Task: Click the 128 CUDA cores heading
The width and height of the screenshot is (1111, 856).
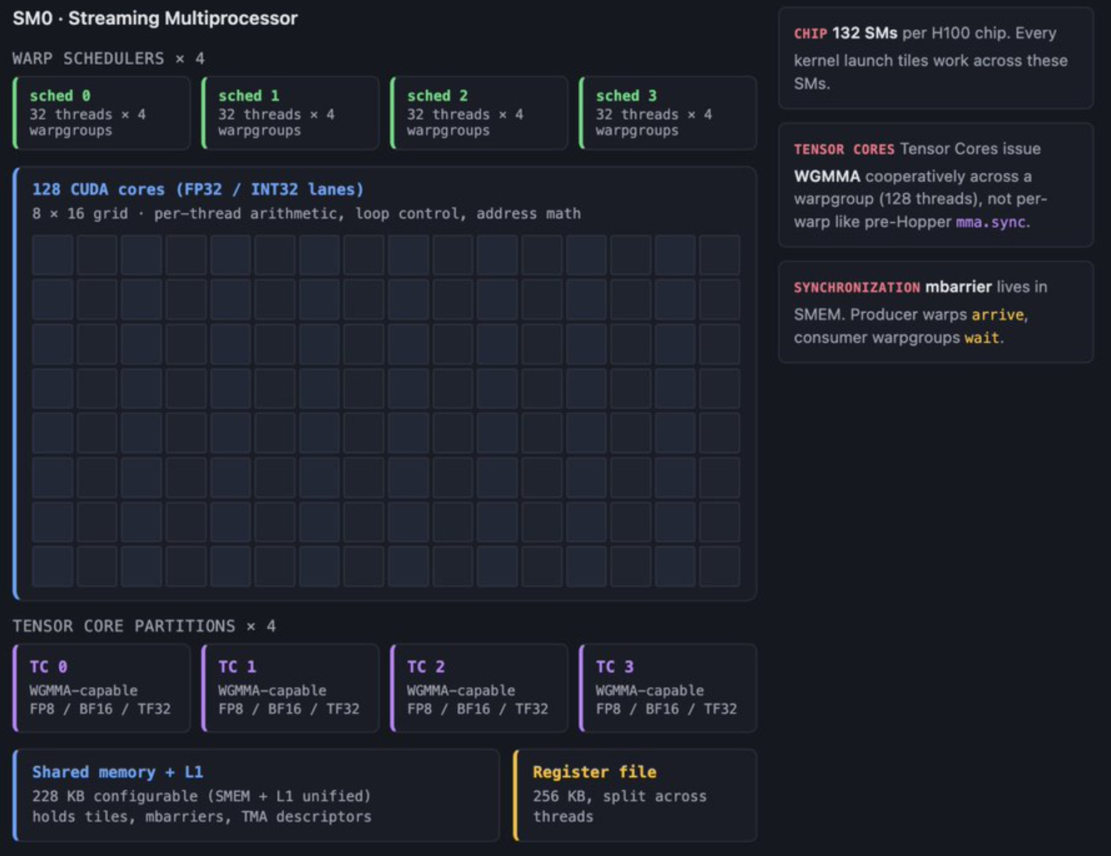Action: [197, 190]
